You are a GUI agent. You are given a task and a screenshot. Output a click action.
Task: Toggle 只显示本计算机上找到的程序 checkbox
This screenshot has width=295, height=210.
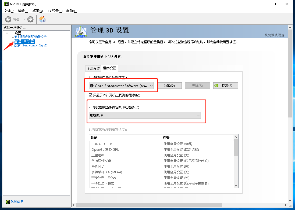click(x=91, y=95)
